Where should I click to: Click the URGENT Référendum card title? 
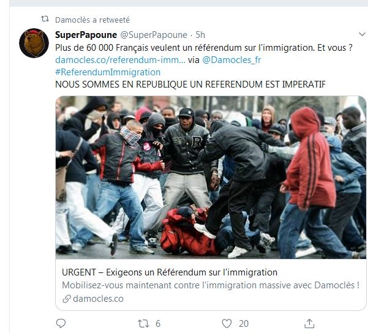coord(170,272)
